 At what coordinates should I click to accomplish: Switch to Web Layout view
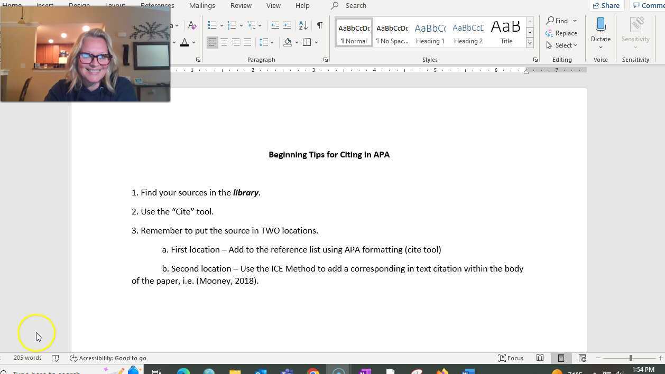[x=582, y=358]
